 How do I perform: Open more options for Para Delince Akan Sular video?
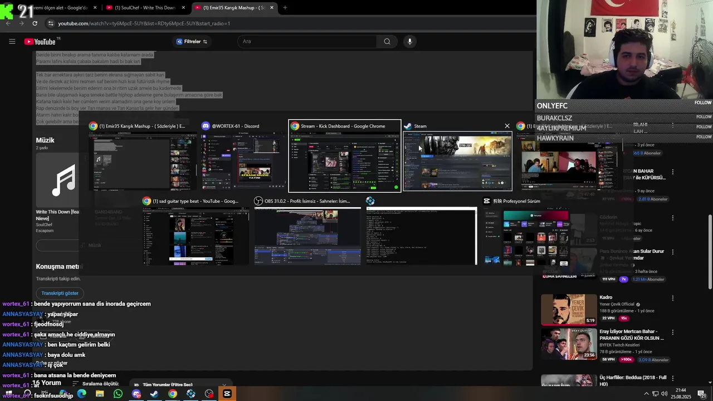click(673, 252)
